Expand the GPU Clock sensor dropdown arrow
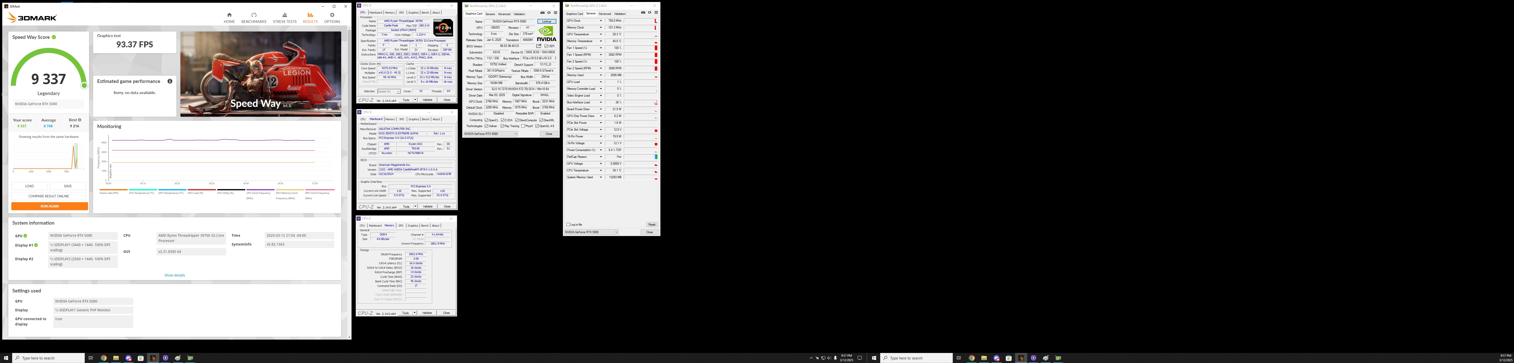1514x363 pixels. click(x=601, y=21)
